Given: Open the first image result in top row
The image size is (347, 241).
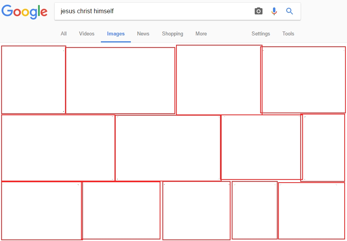Looking at the screenshot, I should [x=33, y=80].
